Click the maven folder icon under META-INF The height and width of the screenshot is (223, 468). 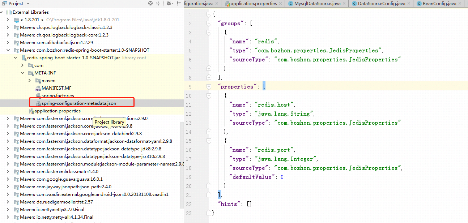pos(38,81)
